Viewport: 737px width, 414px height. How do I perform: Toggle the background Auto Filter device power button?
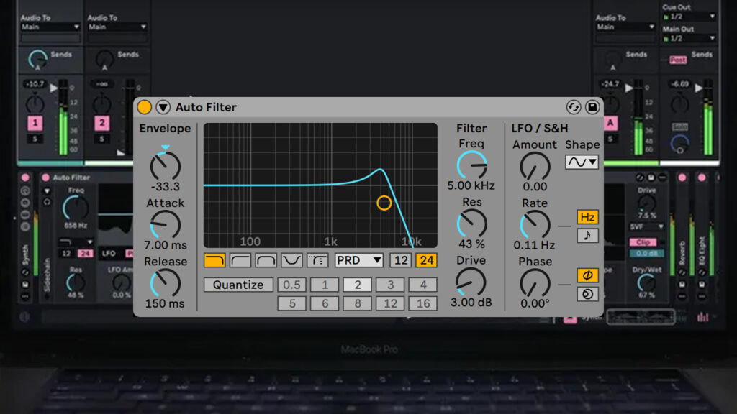tap(45, 178)
